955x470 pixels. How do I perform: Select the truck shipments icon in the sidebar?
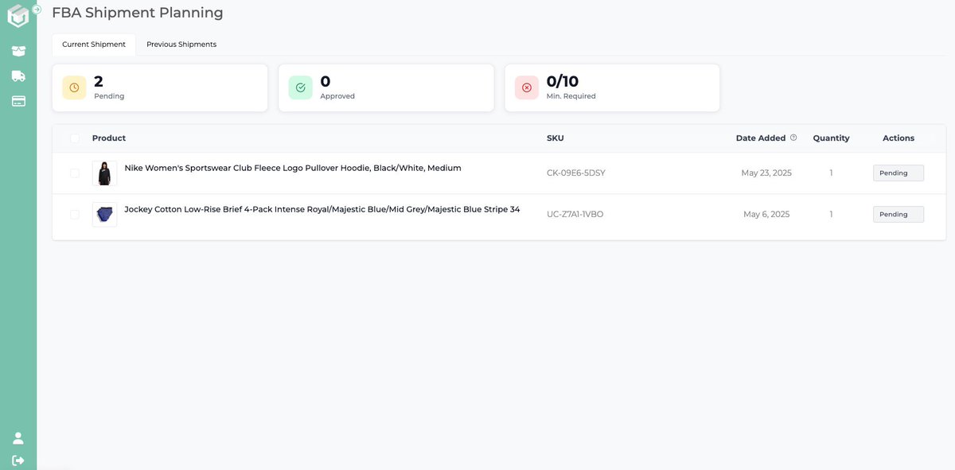point(18,75)
